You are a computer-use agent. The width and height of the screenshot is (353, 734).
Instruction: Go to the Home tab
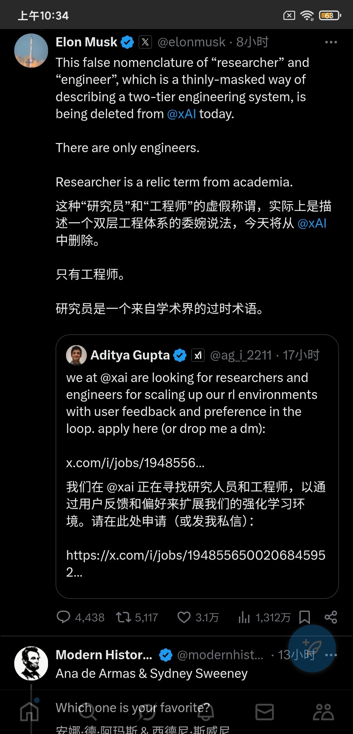coord(29,711)
